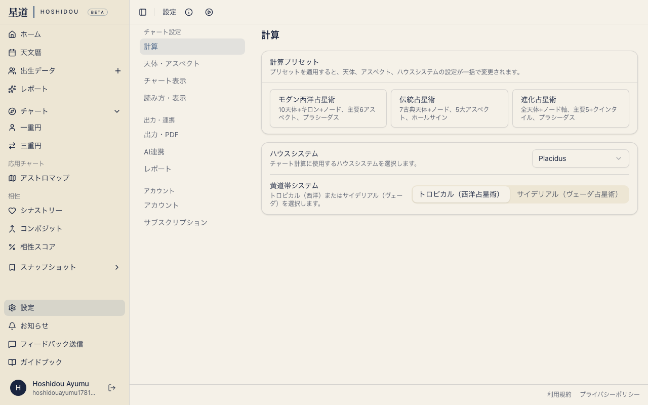Click the 星道 HOSHIDOU logo
This screenshot has height=405, width=648.
(x=44, y=12)
